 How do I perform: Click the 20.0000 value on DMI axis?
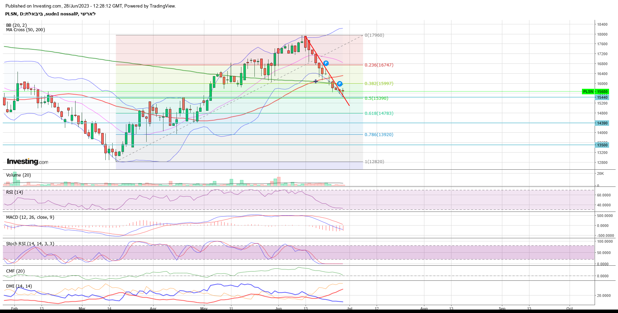click(x=604, y=296)
